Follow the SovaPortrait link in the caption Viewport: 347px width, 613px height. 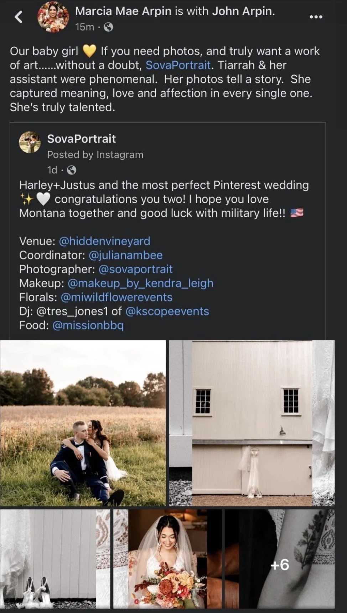tap(178, 65)
